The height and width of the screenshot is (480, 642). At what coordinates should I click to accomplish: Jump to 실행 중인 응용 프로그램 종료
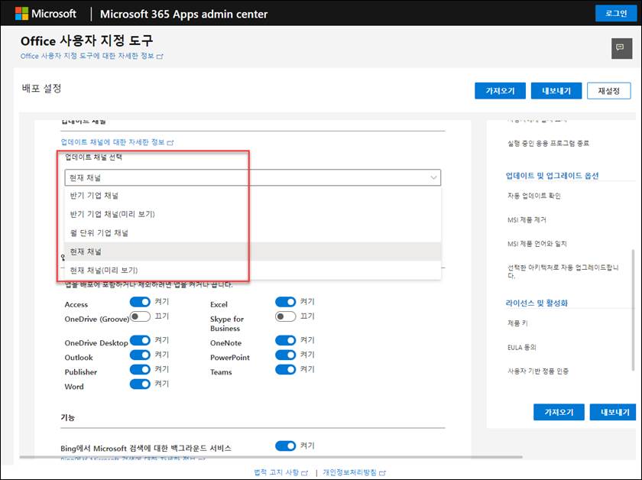click(548, 144)
